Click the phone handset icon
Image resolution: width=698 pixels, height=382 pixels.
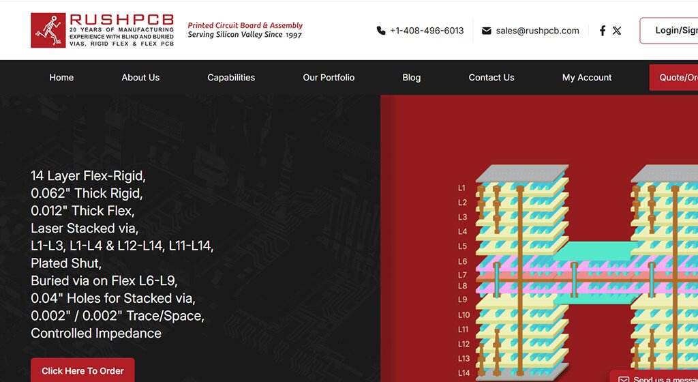[381, 31]
